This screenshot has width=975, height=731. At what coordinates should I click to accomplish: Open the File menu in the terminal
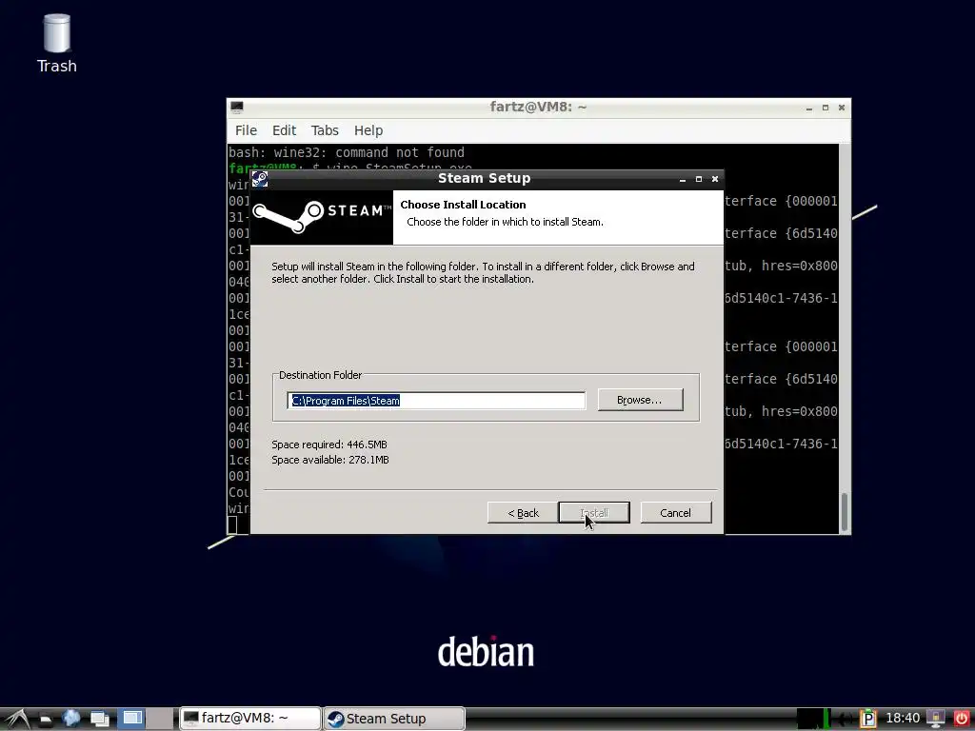tap(246, 130)
